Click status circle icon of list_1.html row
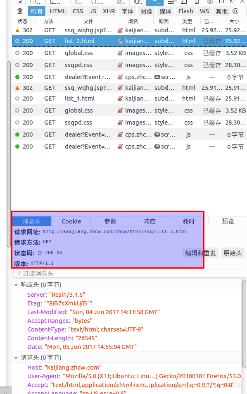 click(17, 98)
